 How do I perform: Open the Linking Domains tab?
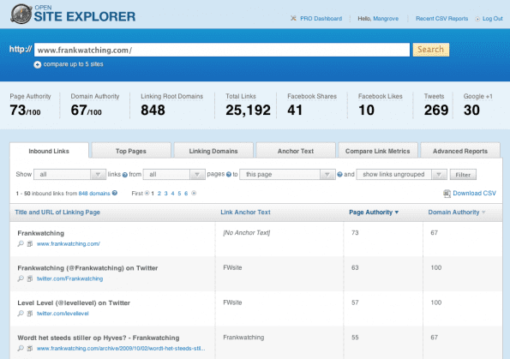point(213,151)
